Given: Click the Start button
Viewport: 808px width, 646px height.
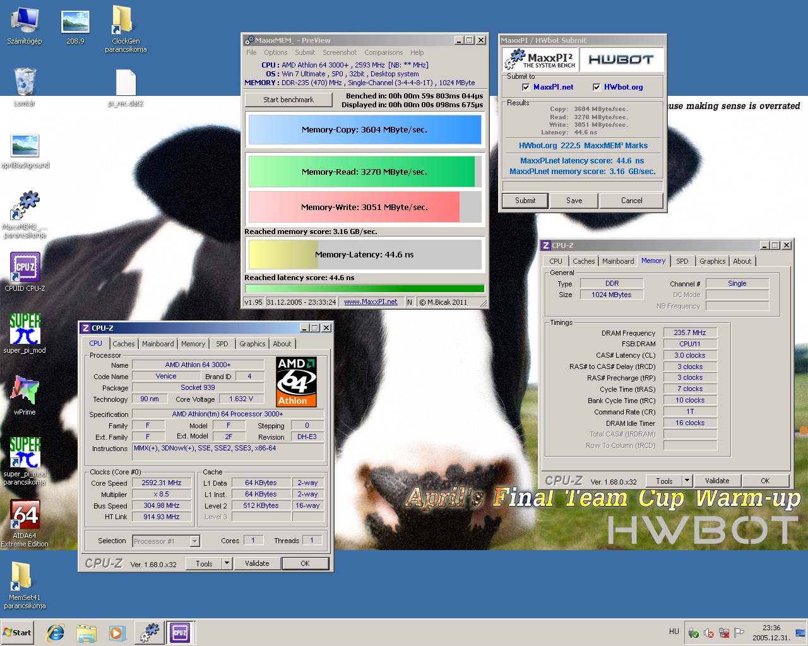Looking at the screenshot, I should tap(17, 633).
